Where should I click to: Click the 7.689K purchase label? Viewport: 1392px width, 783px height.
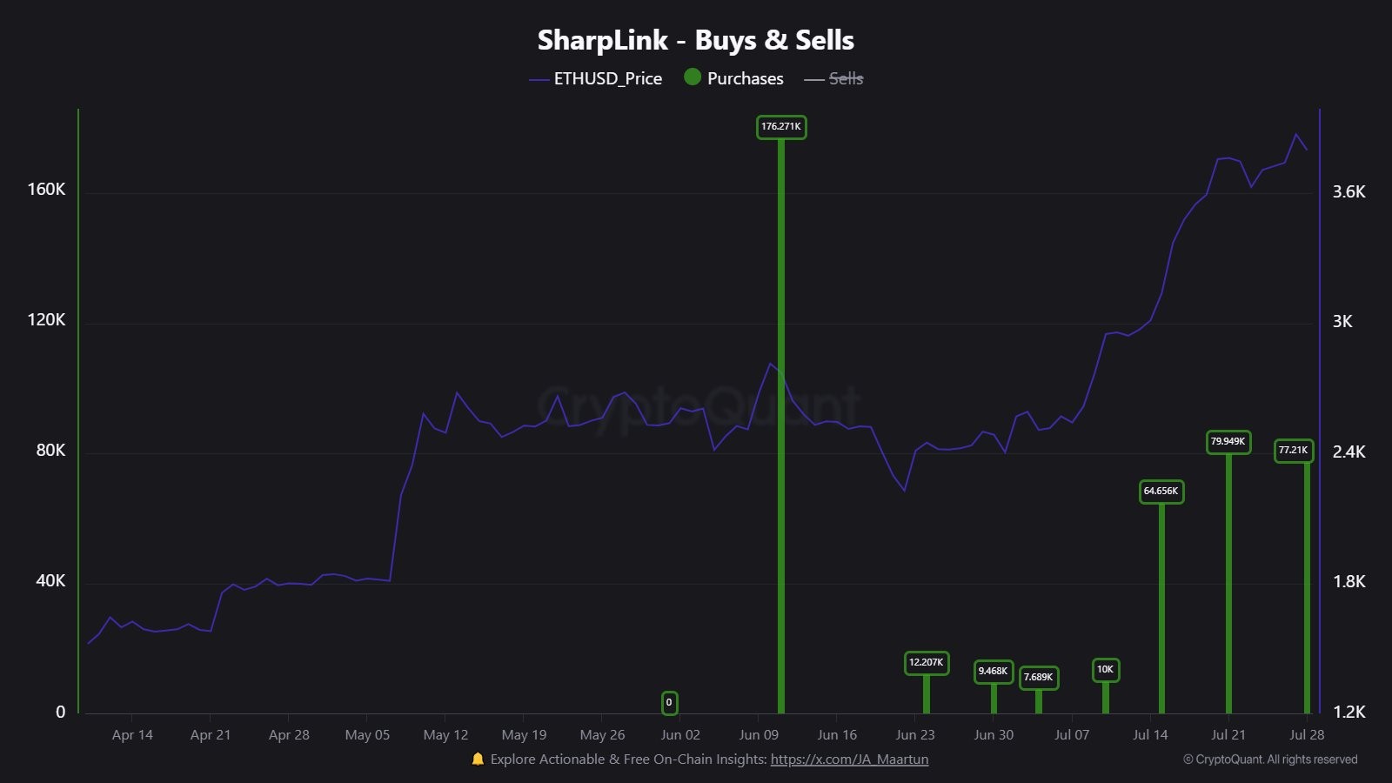click(x=1038, y=678)
